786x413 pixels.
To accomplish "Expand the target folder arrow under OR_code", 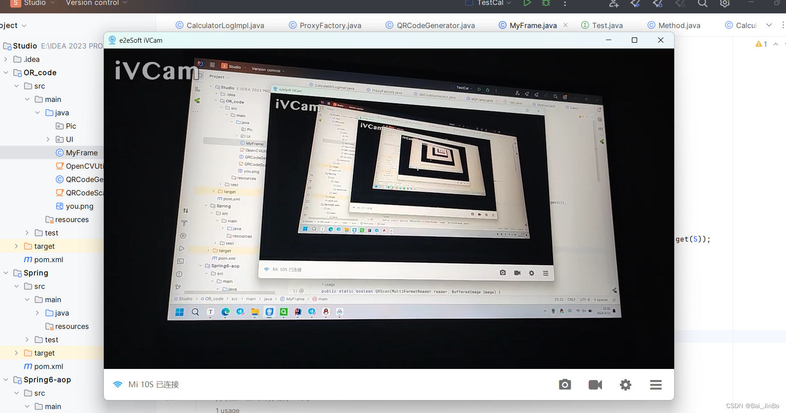I will [16, 246].
